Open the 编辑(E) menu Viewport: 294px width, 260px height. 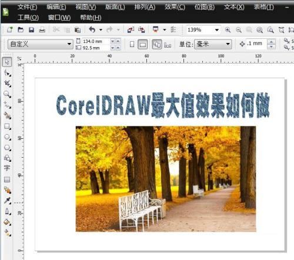(x=56, y=7)
